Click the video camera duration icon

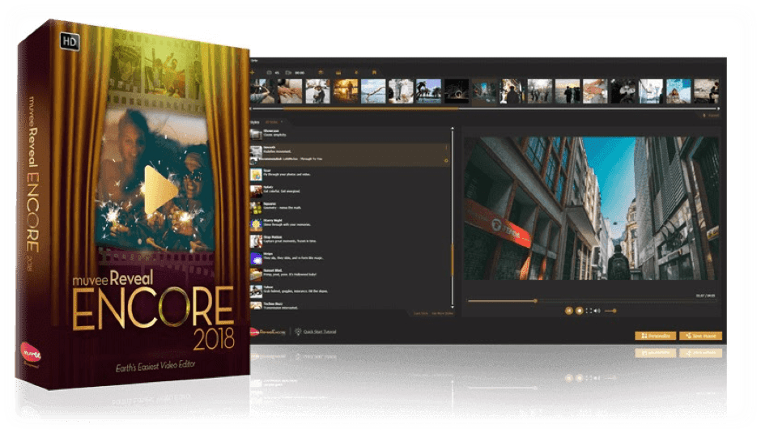[288, 73]
